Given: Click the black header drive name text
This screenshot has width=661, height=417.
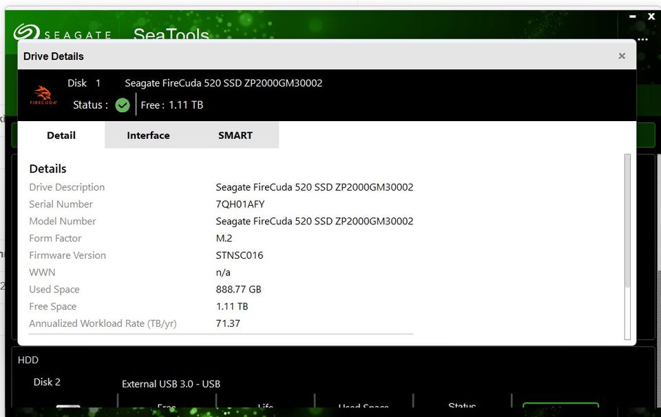Looking at the screenshot, I should (223, 83).
